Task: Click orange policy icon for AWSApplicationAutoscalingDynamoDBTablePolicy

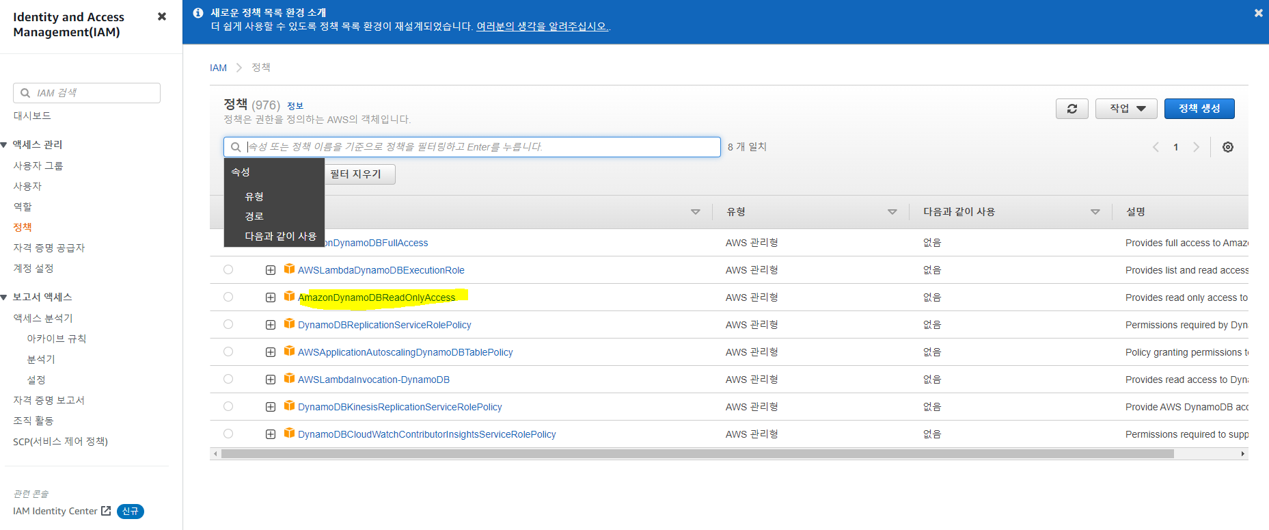Action: click(x=290, y=351)
